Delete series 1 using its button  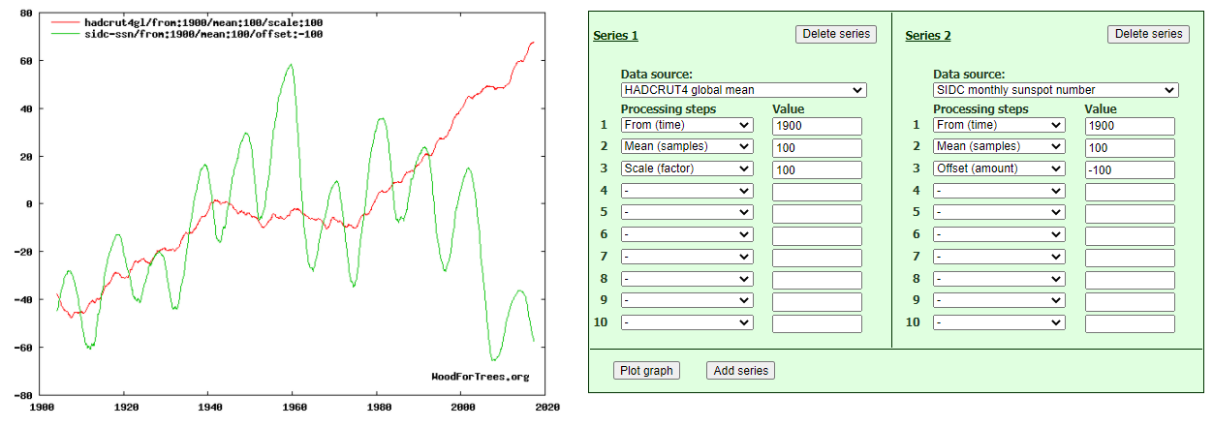pyautogui.click(x=835, y=34)
